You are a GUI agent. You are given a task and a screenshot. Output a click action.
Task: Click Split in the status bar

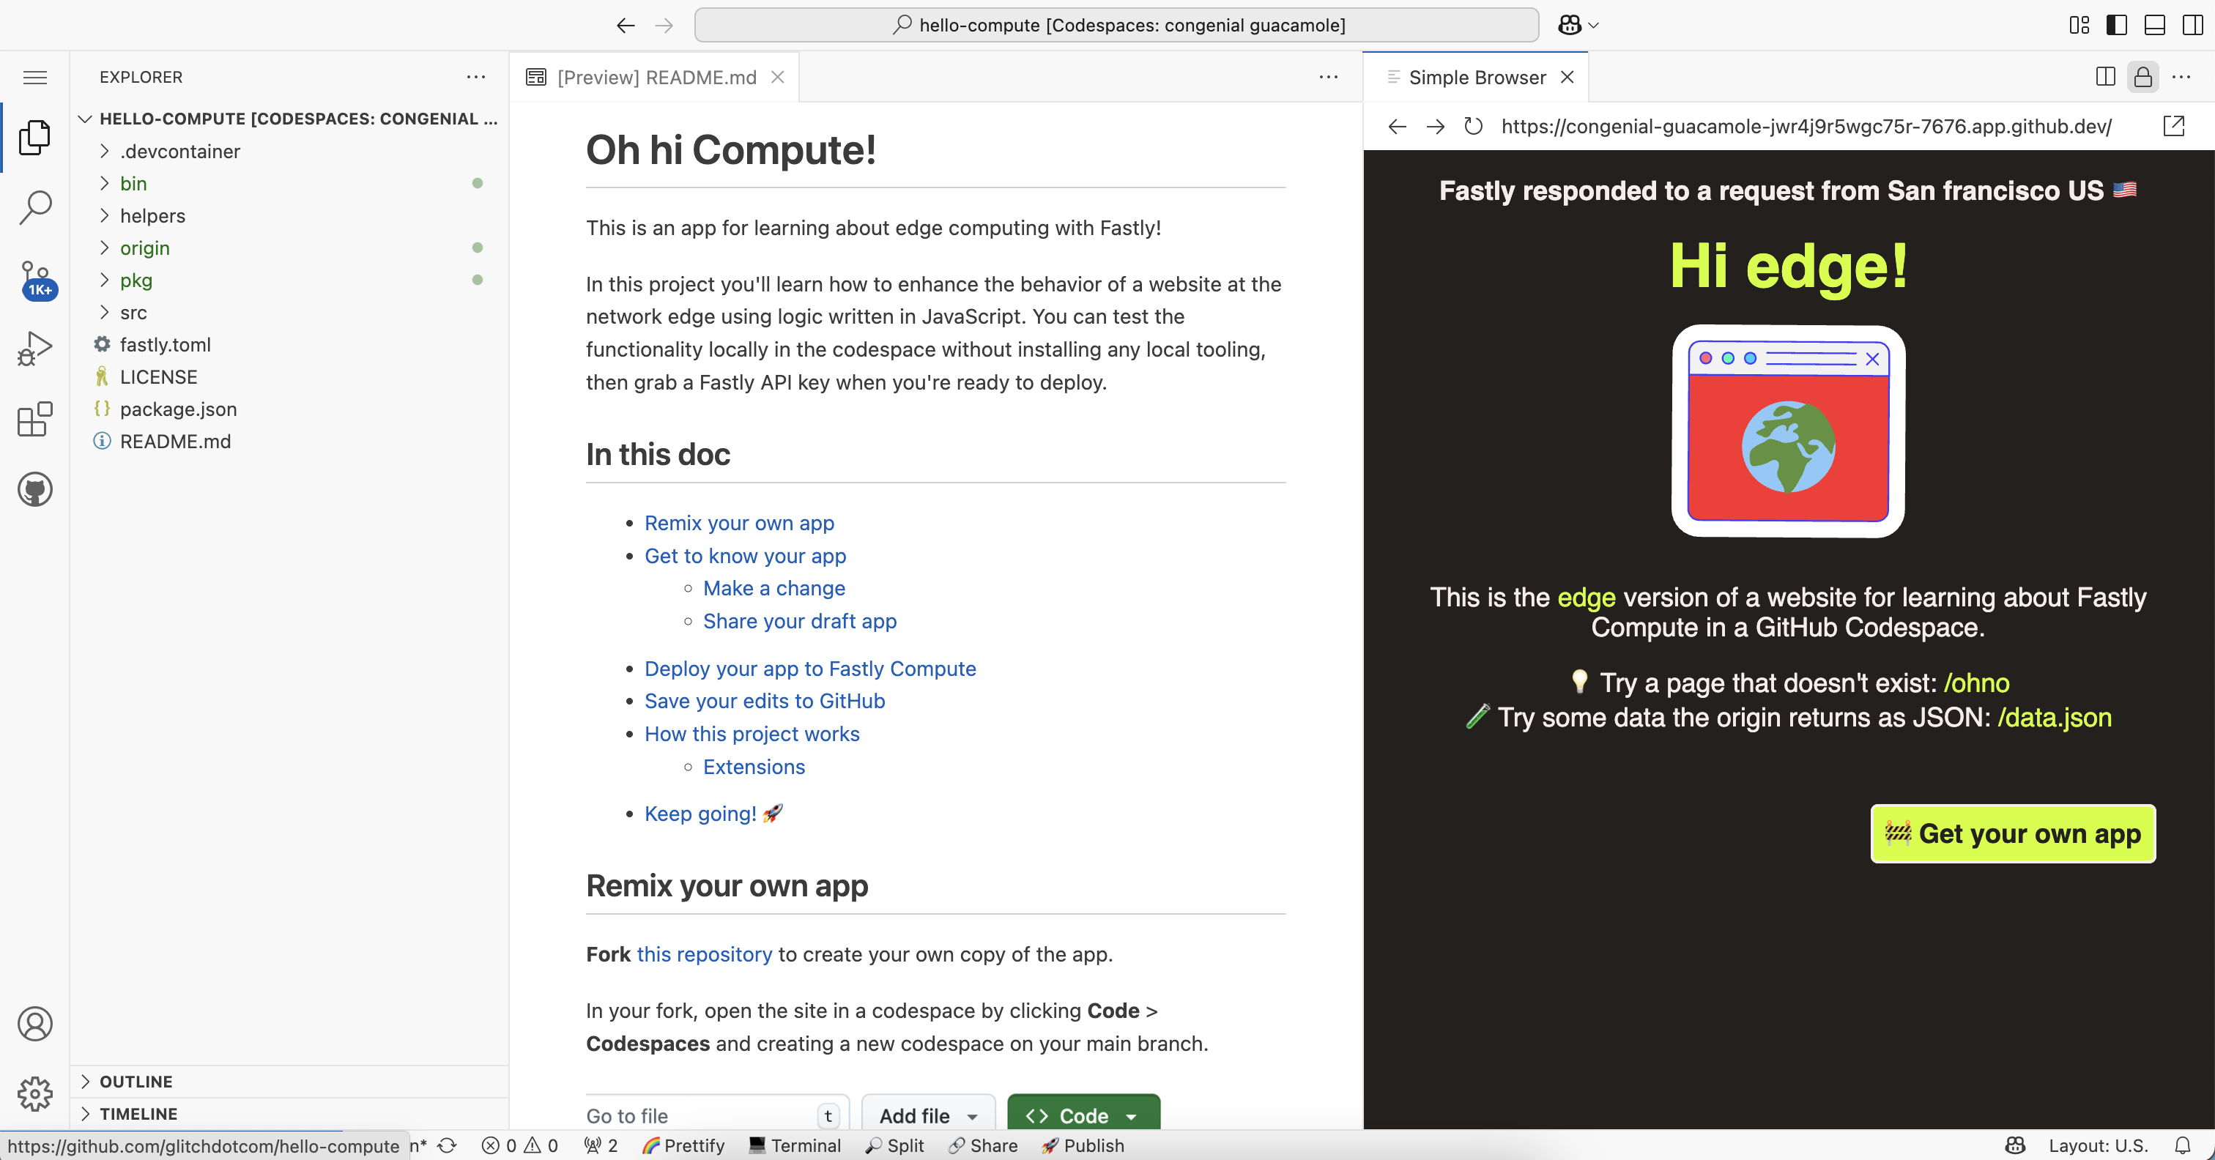click(x=894, y=1145)
